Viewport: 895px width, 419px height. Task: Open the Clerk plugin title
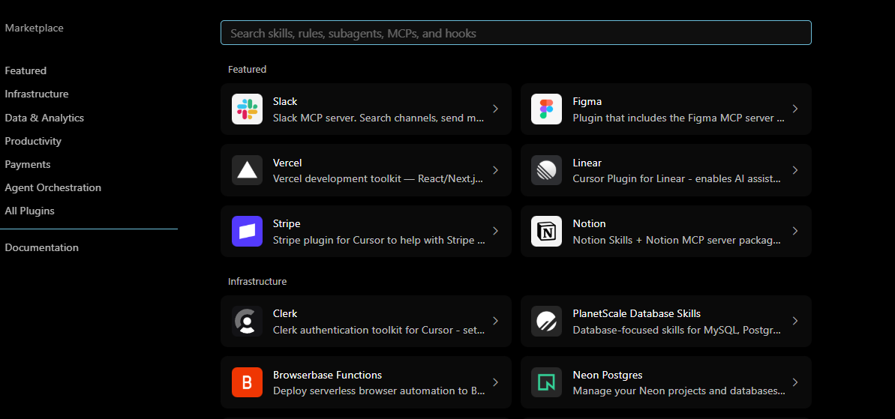(x=285, y=313)
